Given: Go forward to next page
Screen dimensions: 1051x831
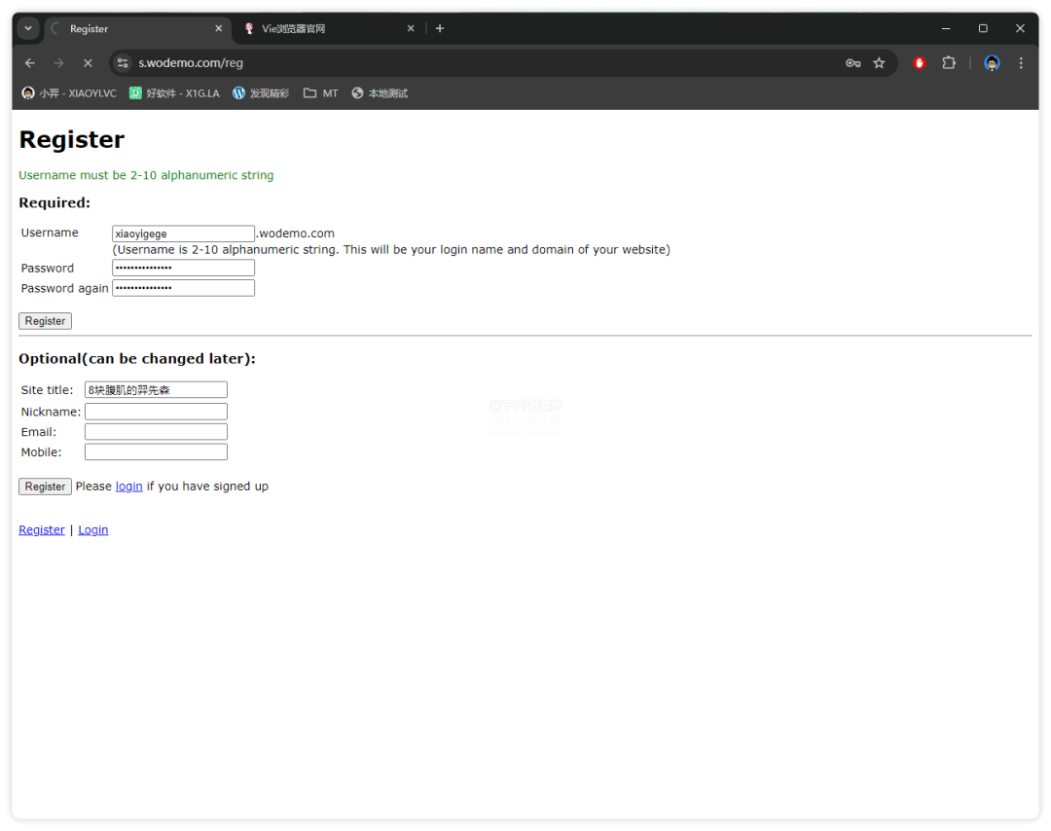Looking at the screenshot, I should point(59,63).
